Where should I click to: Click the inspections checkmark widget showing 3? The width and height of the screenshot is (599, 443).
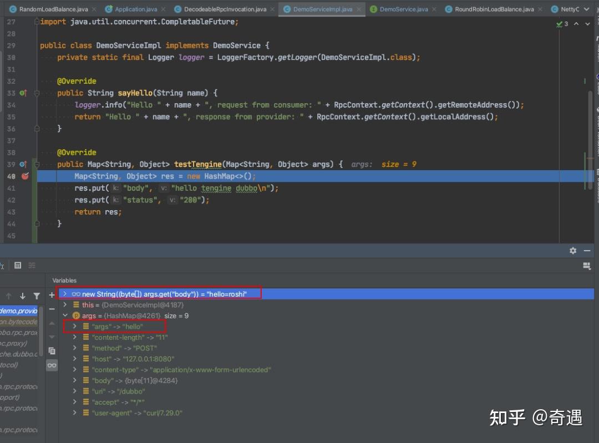[562, 24]
